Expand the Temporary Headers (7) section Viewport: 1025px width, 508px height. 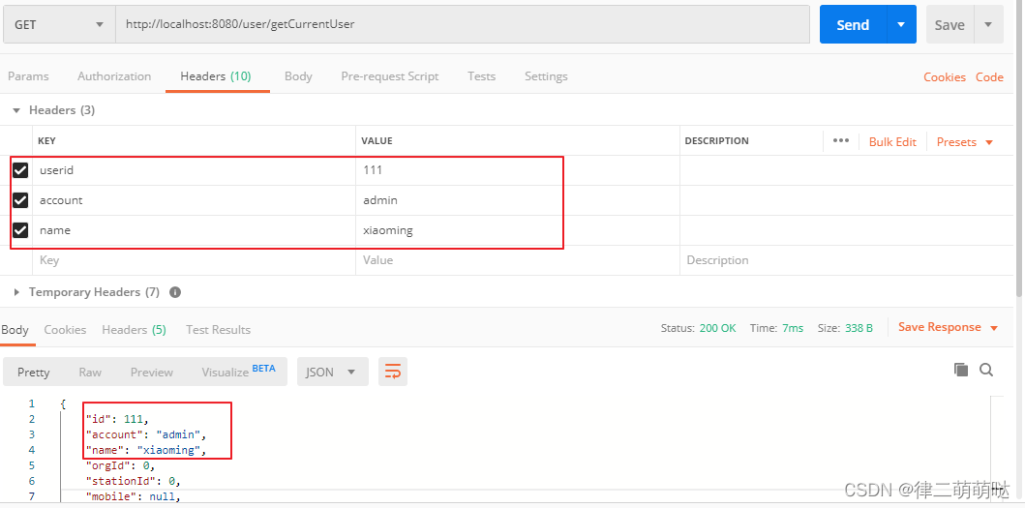[17, 292]
